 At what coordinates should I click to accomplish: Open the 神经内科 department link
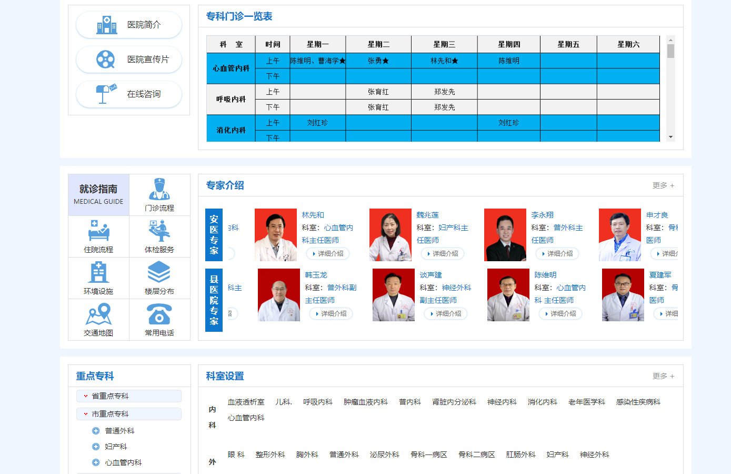tap(502, 402)
